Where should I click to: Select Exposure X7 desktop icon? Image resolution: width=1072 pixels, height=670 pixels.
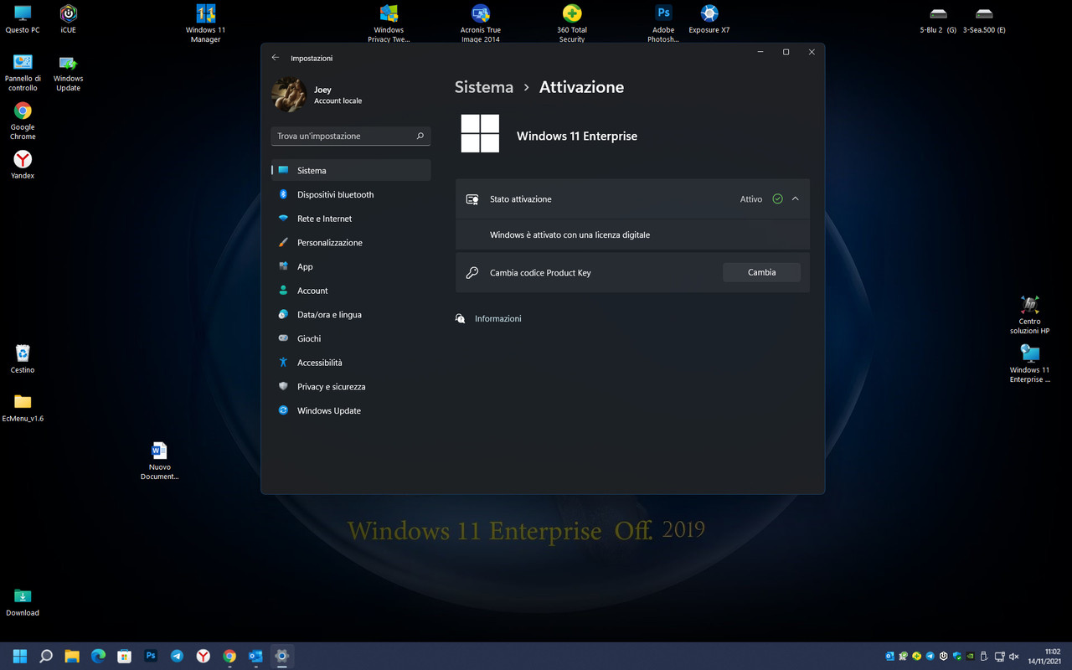click(x=709, y=19)
